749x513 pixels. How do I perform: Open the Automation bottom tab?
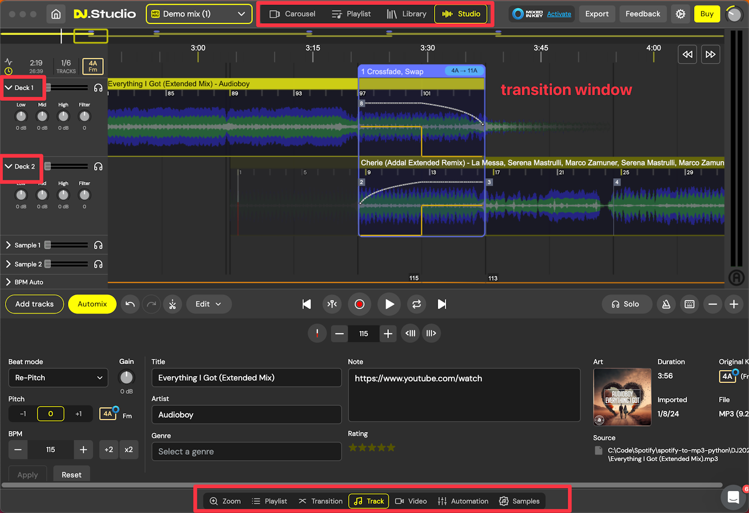pos(463,501)
